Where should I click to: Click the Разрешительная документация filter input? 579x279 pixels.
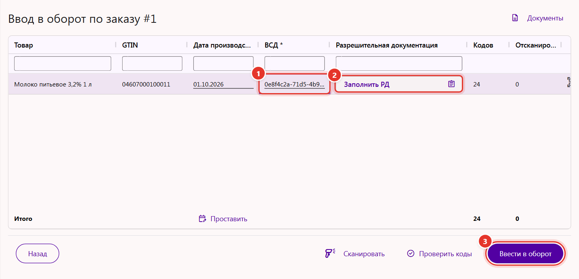point(399,64)
